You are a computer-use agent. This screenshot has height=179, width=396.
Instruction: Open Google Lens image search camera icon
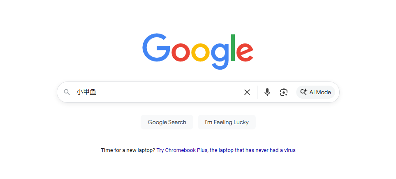[284, 92]
